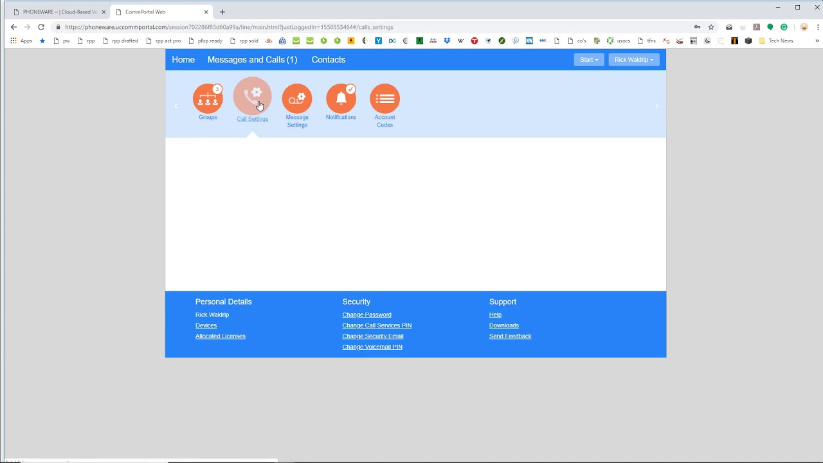The width and height of the screenshot is (823, 463).
Task: Bookmark page with the star icon
Action: click(x=711, y=27)
